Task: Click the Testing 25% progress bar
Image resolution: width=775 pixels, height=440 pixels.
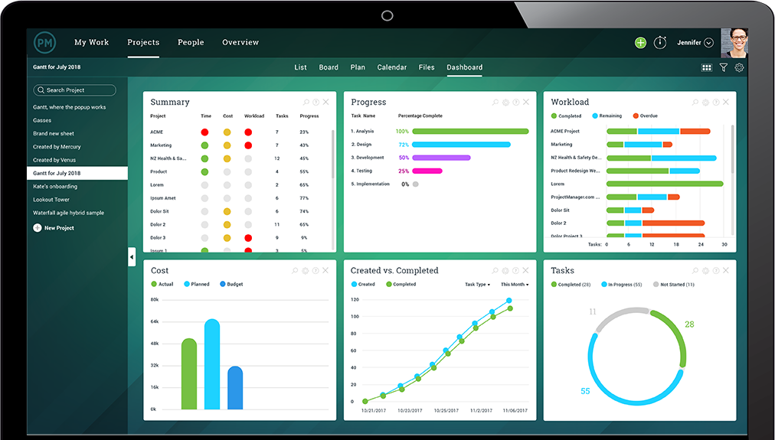Action: [x=427, y=171]
